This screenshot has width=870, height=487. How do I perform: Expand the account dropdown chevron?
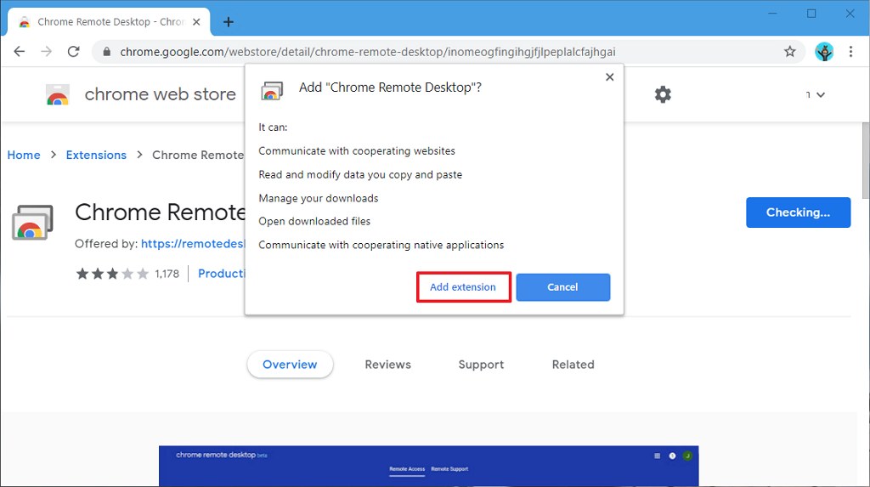[x=820, y=95]
